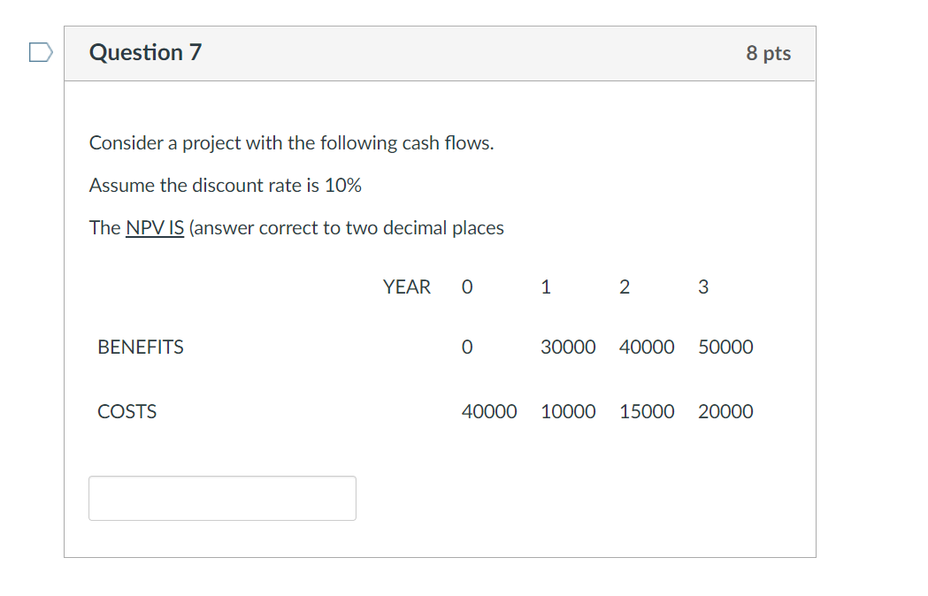The image size is (928, 596).
Task: Click the YEAR column header
Action: click(x=407, y=287)
